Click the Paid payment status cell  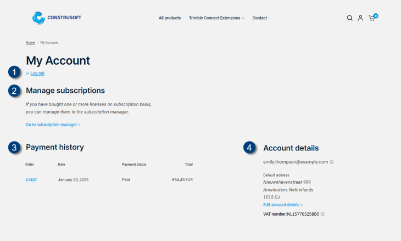click(x=126, y=180)
